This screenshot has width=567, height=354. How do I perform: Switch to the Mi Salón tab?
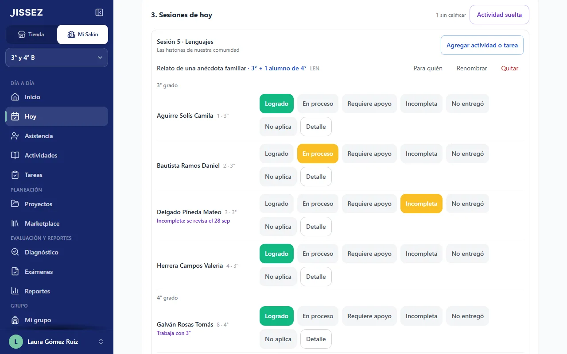click(x=82, y=35)
